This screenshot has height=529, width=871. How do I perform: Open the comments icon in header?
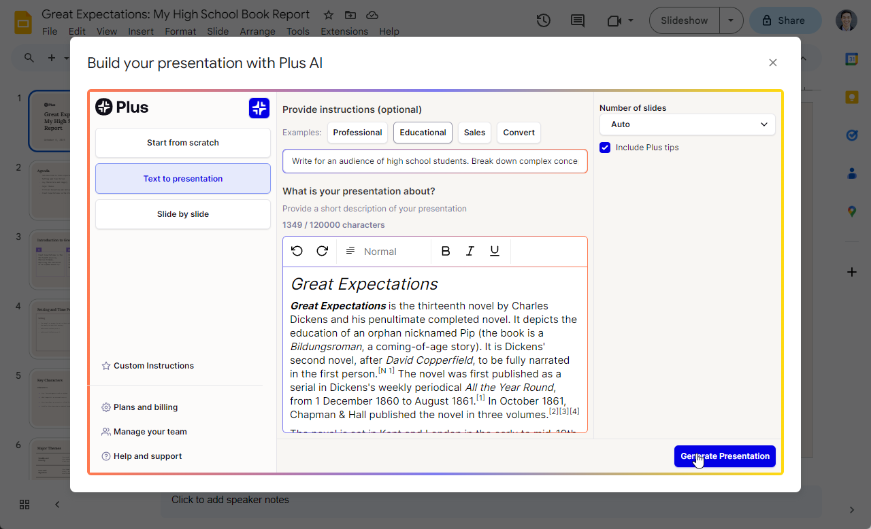click(578, 20)
